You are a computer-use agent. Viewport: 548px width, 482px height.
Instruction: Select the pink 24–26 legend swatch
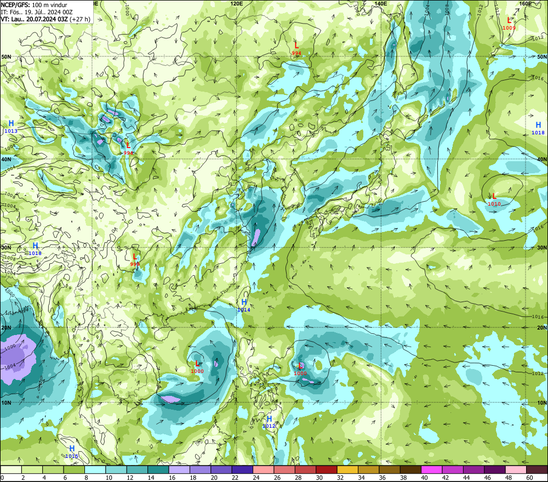point(264,469)
